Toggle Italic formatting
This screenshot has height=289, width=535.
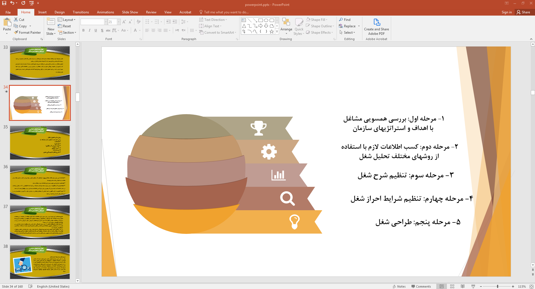point(89,30)
